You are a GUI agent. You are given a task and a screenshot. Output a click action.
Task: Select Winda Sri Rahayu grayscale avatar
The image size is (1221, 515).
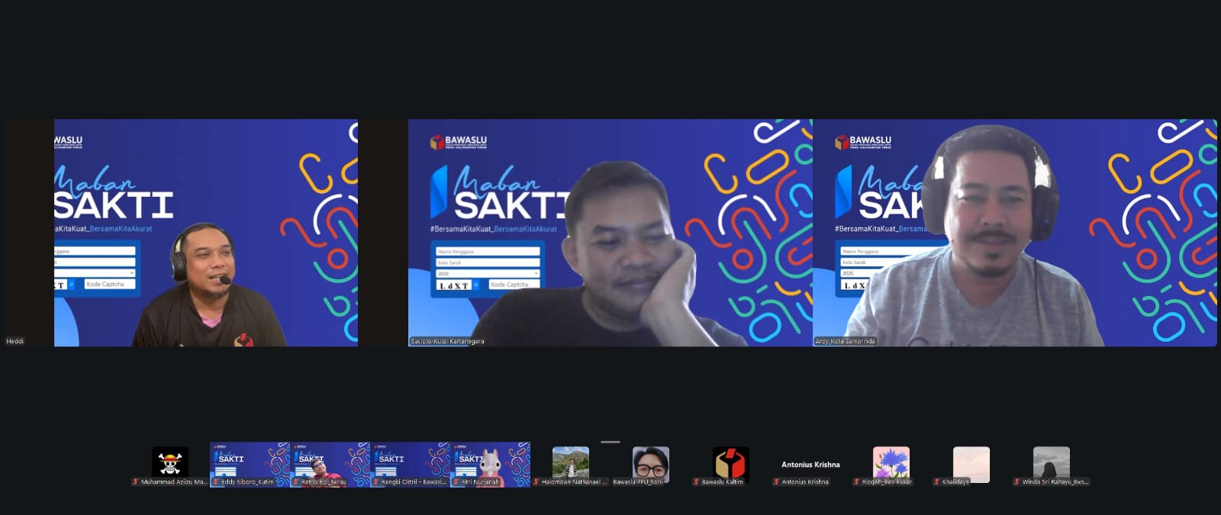point(1052,462)
